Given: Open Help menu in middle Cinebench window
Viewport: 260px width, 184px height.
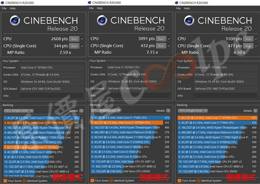Looking at the screenshot, I should (x=100, y=8).
